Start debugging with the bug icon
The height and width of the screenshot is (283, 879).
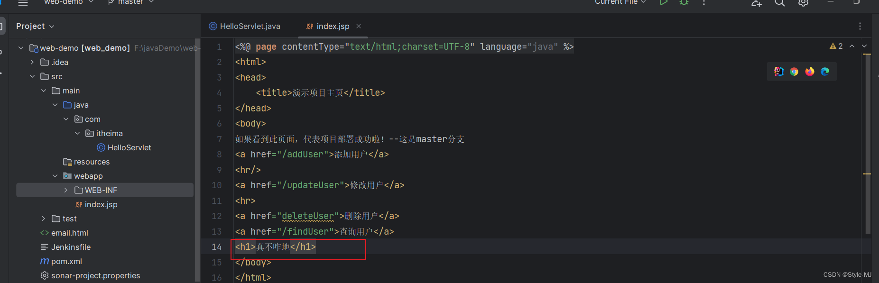[684, 2]
